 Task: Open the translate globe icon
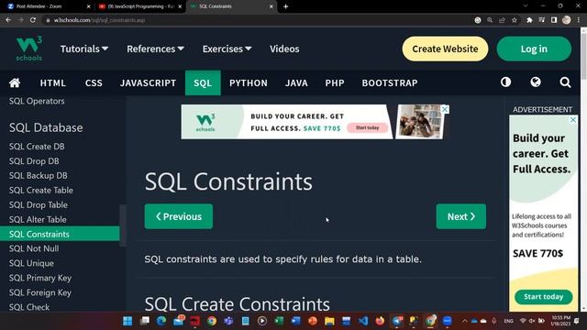click(x=536, y=82)
